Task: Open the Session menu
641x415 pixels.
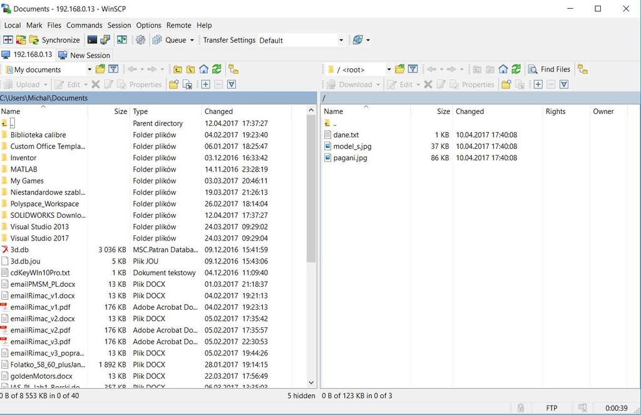Action: 119,25
